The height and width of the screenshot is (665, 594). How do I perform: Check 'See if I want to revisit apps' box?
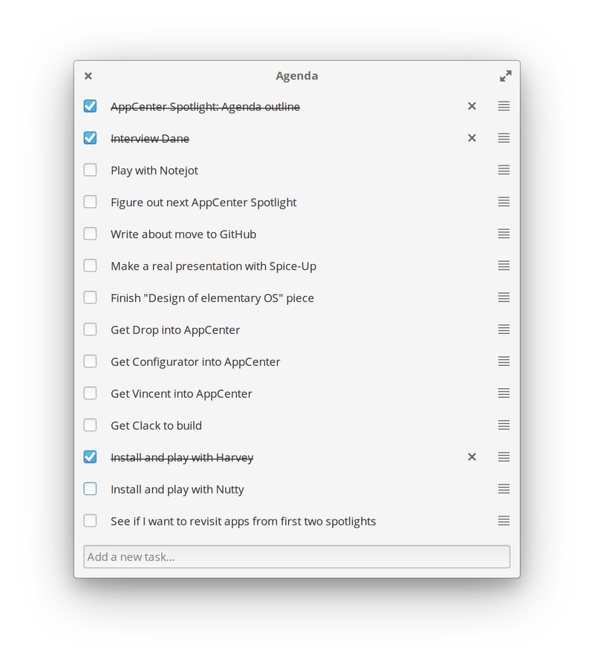(90, 521)
